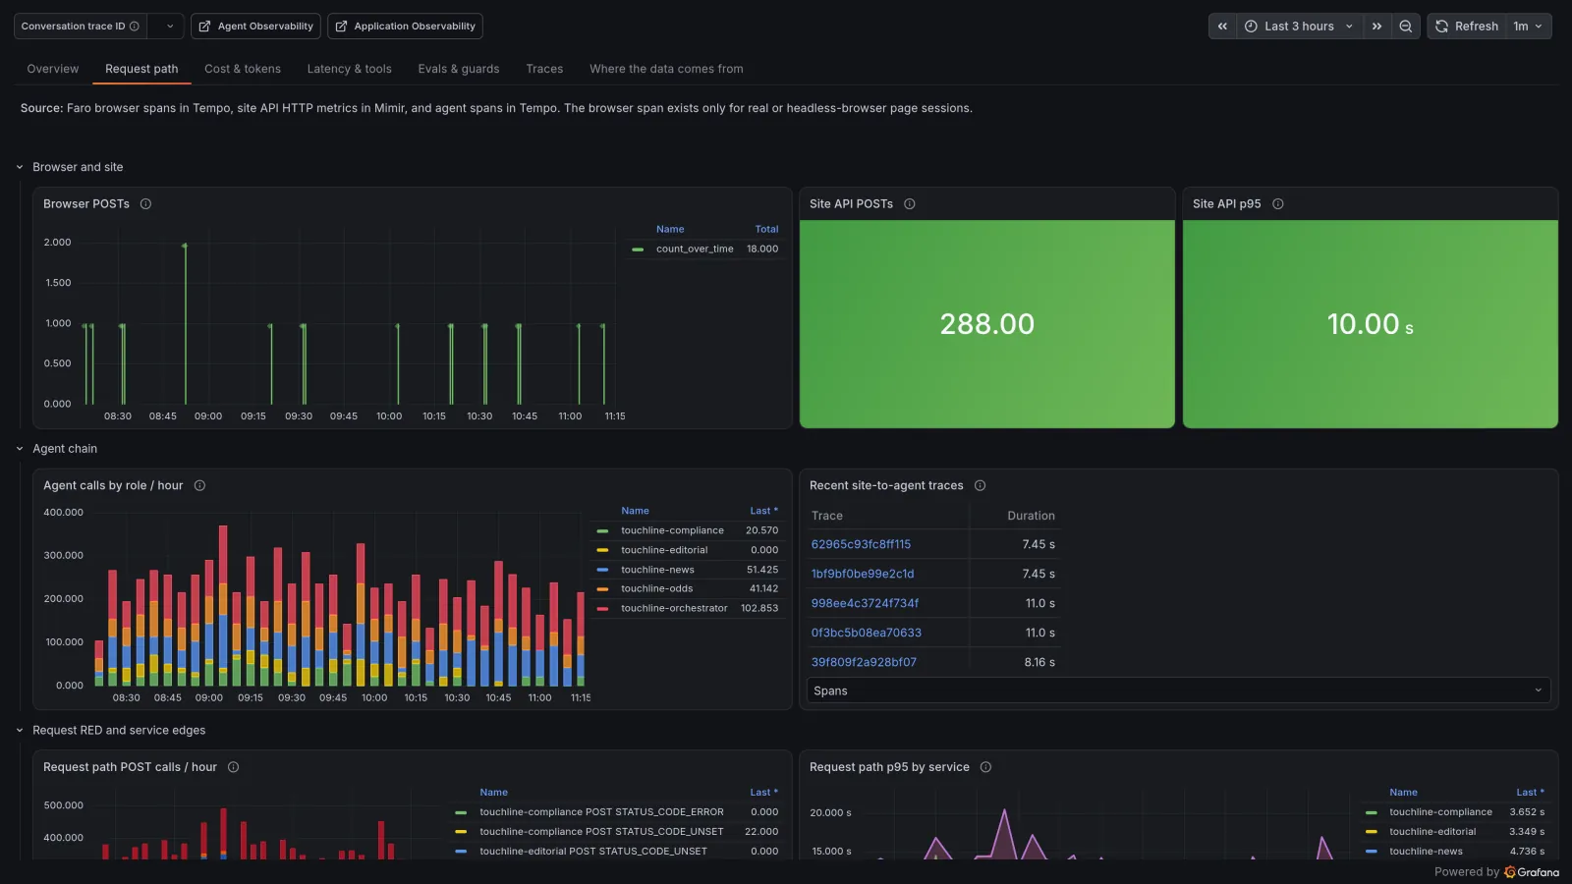The width and height of the screenshot is (1572, 884).
Task: Click info icon next to Conversation trace ID
Action: 135,27
